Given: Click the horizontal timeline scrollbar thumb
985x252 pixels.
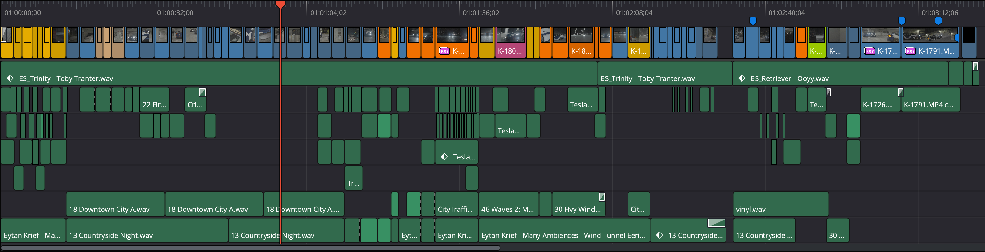Looking at the screenshot, I should pyautogui.click(x=251, y=248).
